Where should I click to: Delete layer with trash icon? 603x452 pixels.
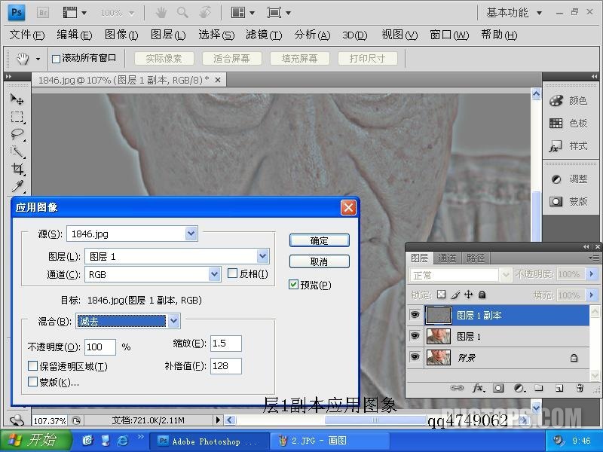click(x=580, y=388)
